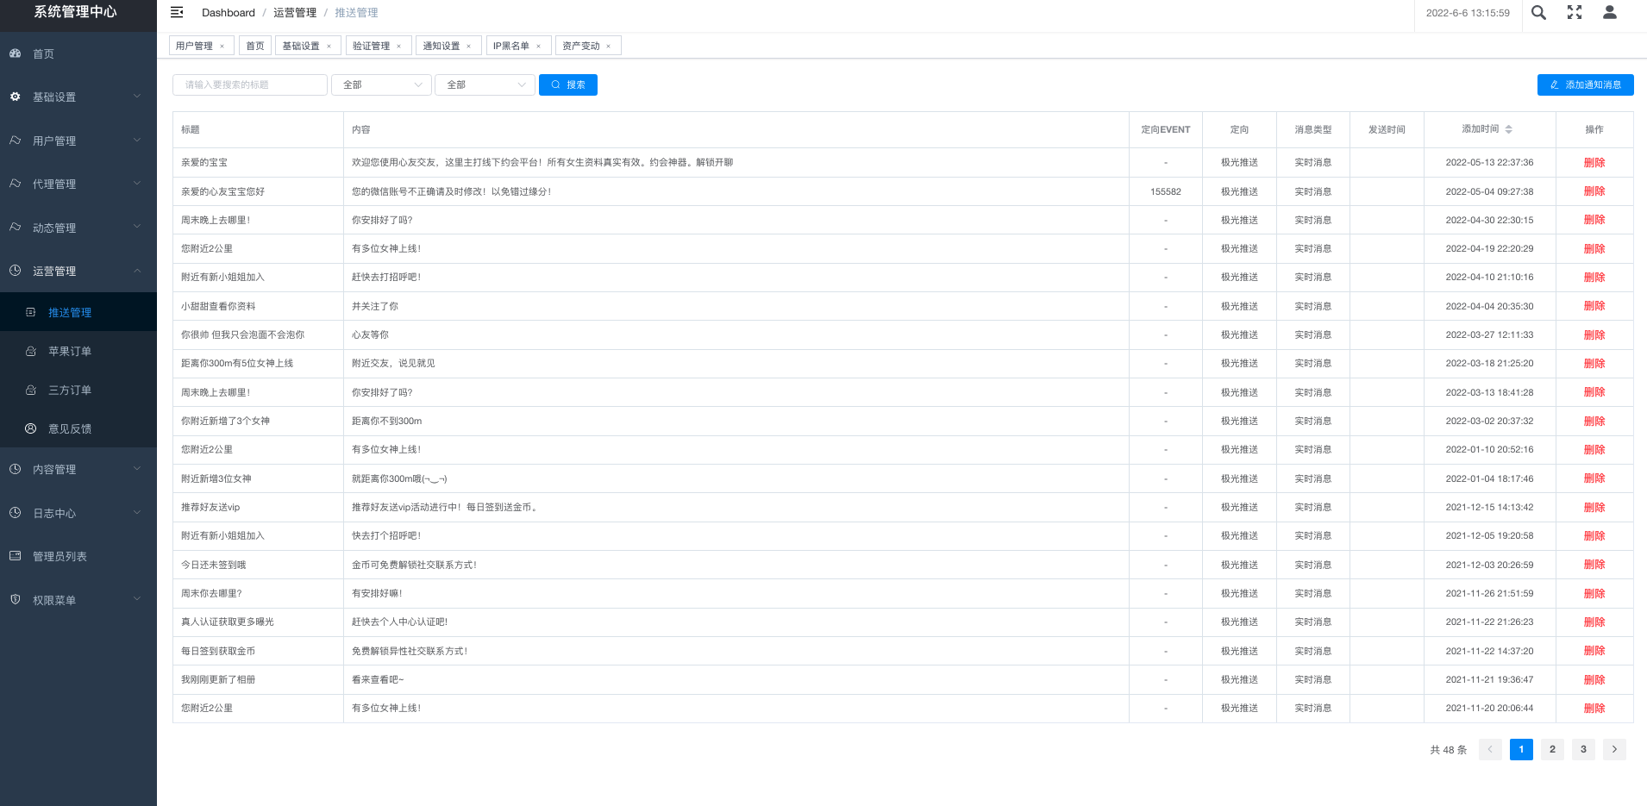Viewport: 1647px width, 806px height.
Task: Expand 用户管理 sidebar menu
Action: click(x=137, y=141)
